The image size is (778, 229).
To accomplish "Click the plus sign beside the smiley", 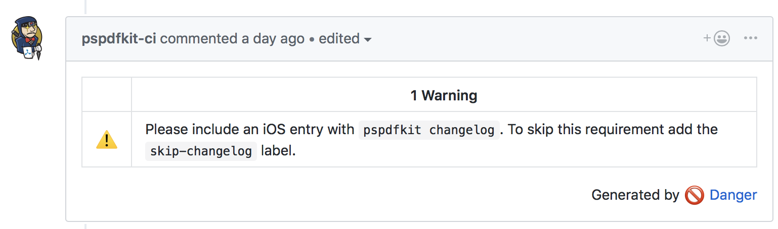I will click(707, 38).
